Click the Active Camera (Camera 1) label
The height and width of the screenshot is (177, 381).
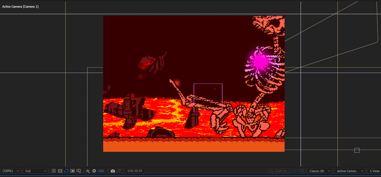[x=20, y=6]
